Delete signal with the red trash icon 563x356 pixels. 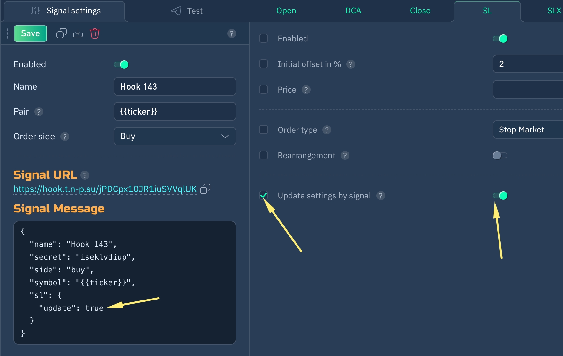[x=95, y=33]
